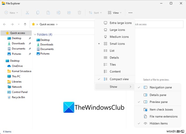
Task: Enable Item check boxes
Action: pyautogui.click(x=158, y=110)
